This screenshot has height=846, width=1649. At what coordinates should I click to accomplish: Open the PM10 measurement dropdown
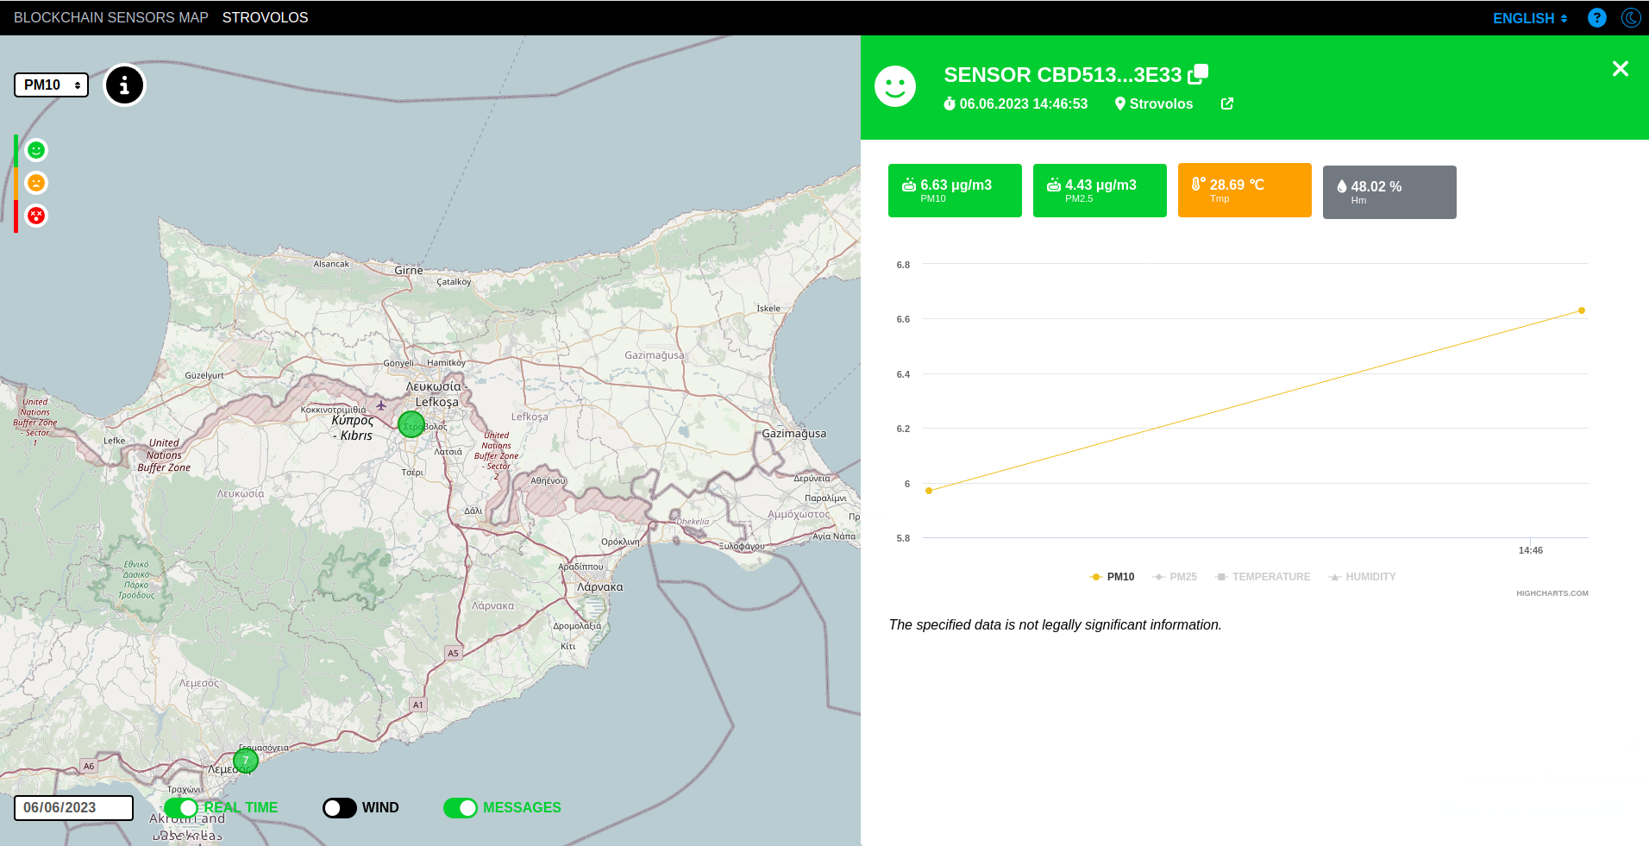51,85
